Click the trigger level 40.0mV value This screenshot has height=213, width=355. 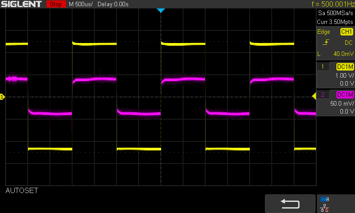click(x=343, y=54)
